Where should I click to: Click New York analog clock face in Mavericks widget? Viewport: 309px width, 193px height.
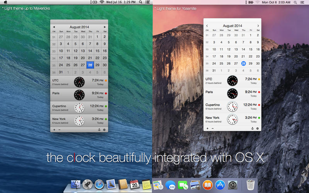pyautogui.click(x=79, y=121)
